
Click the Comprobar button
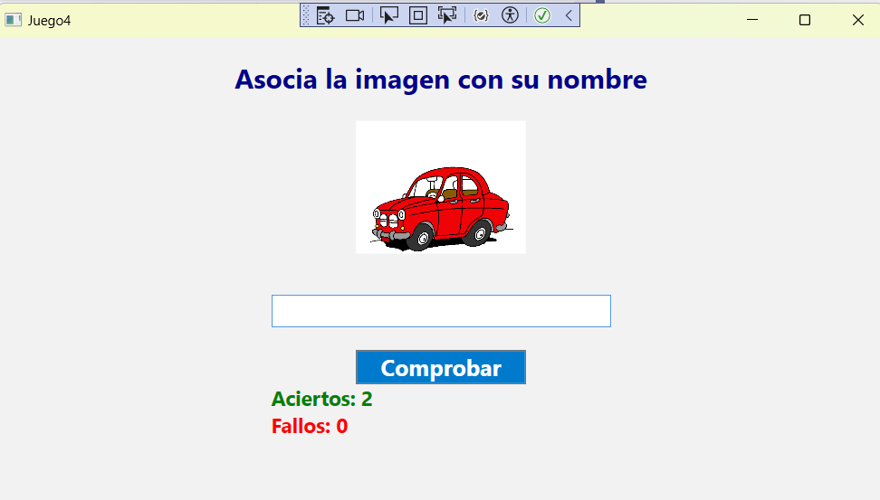[441, 367]
